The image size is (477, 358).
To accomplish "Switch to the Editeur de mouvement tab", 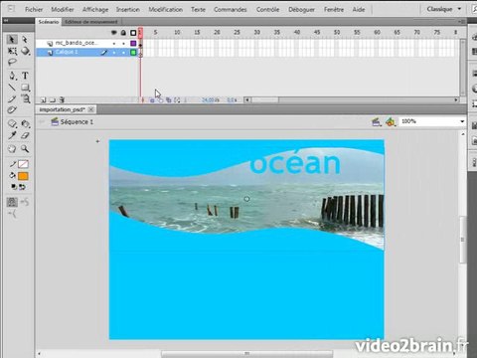I will [91, 22].
